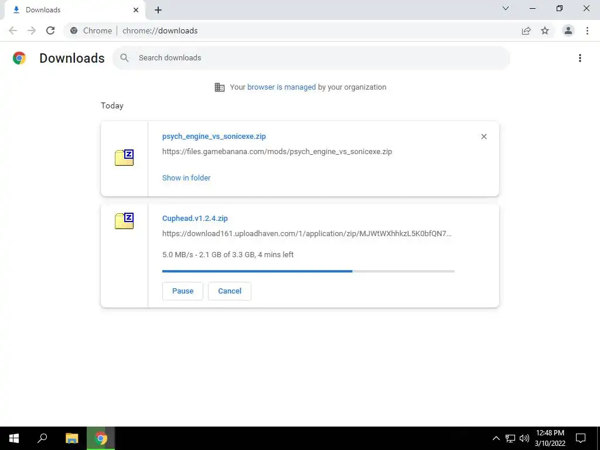The image size is (600, 450).
Task: Click the zip file icon for Cuphead download
Action: pyautogui.click(x=124, y=221)
